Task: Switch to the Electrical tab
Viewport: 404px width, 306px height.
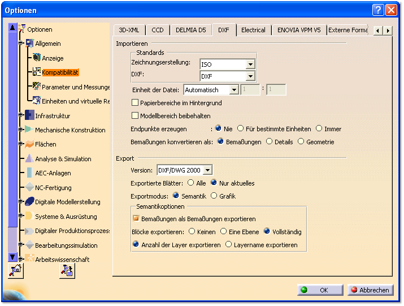Action: point(253,30)
